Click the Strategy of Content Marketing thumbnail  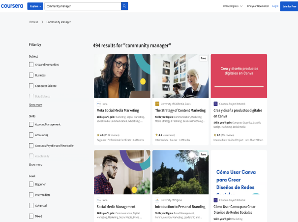pyautogui.click(x=180, y=76)
